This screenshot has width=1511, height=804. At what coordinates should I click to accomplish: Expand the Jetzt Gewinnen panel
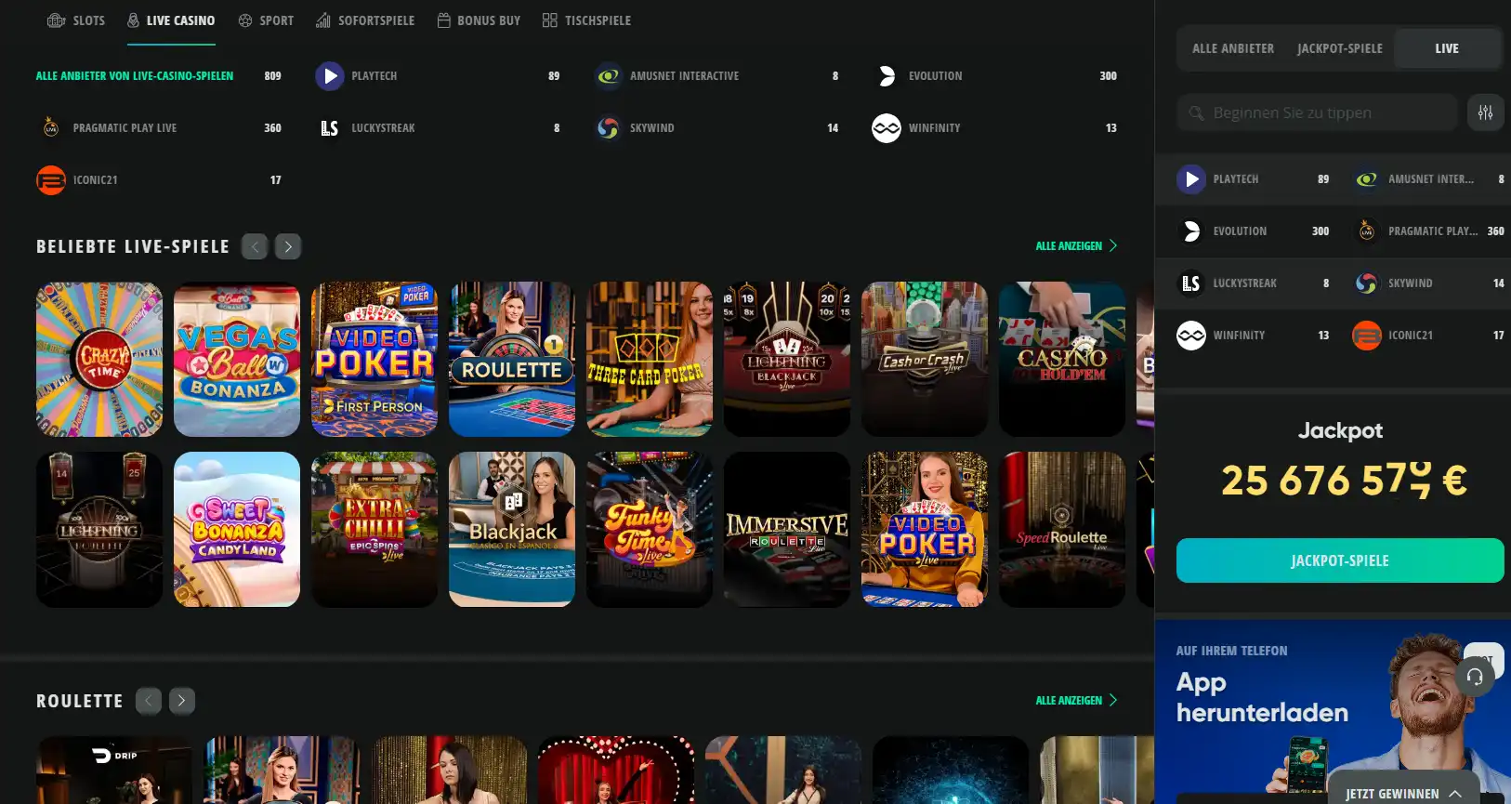(x=1403, y=793)
